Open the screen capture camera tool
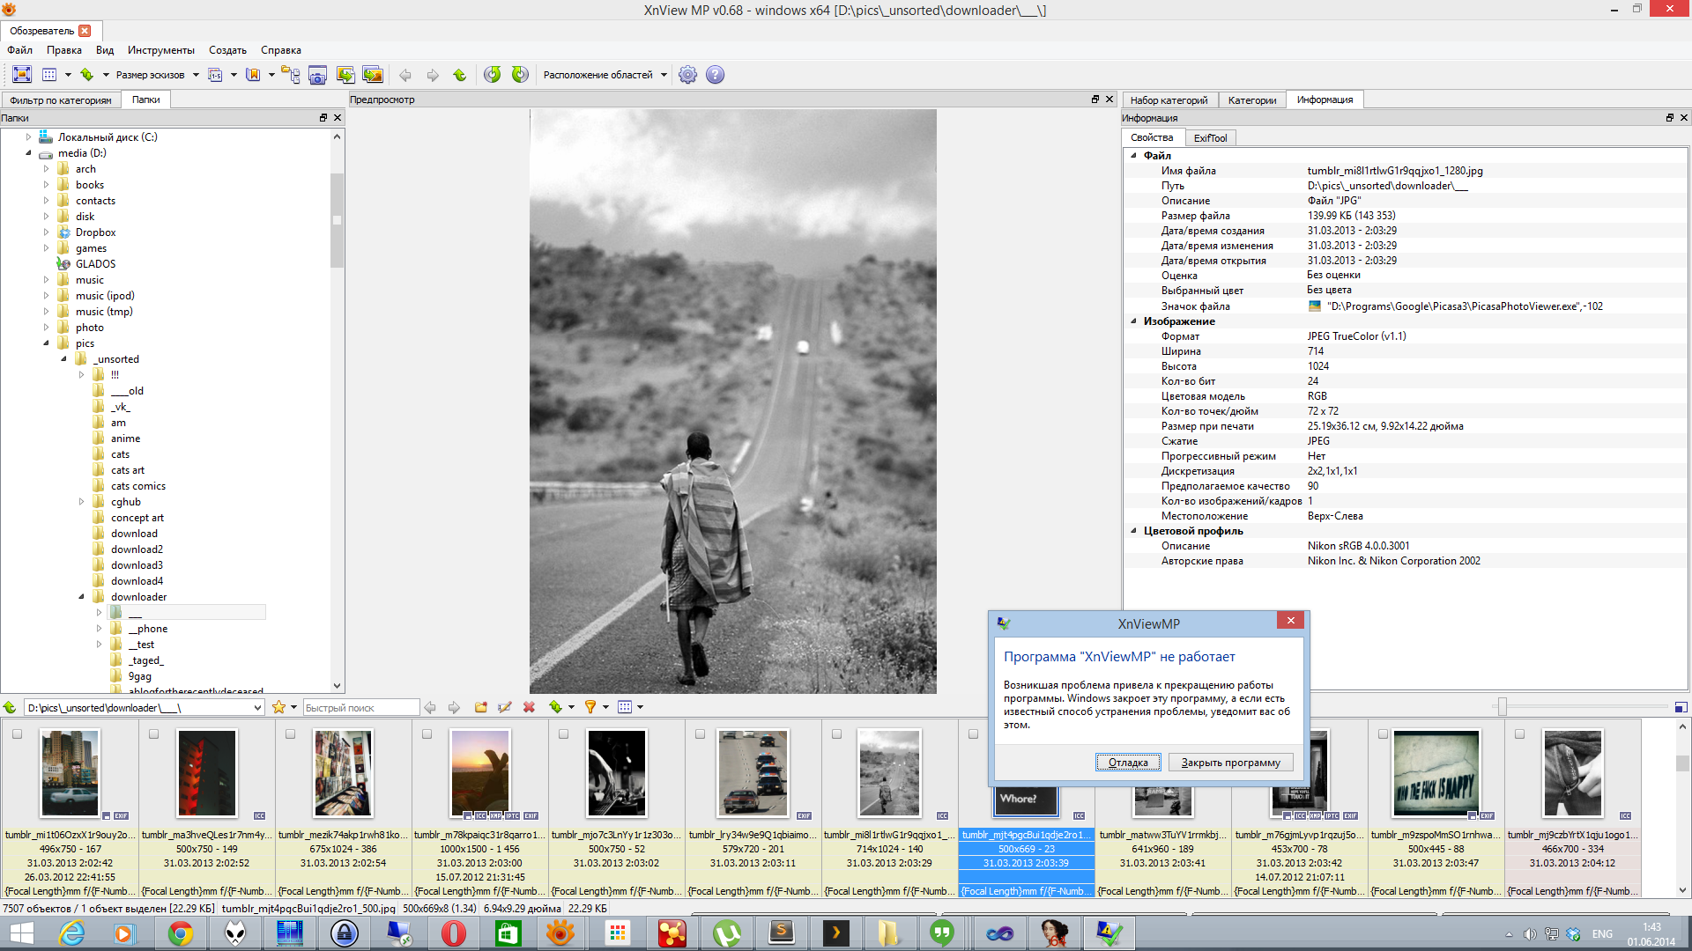 coord(317,75)
